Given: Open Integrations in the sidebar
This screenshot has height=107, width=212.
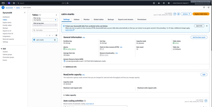Looking at the screenshot, I should [x=7, y=36].
